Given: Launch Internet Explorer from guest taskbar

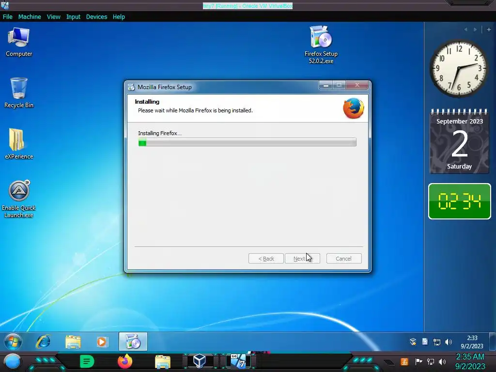Looking at the screenshot, I should [x=43, y=341].
